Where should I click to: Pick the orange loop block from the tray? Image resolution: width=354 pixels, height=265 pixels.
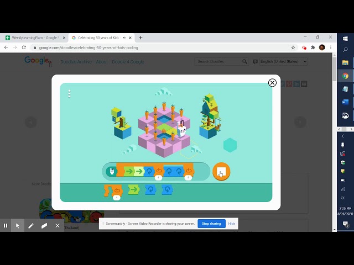coord(113,190)
